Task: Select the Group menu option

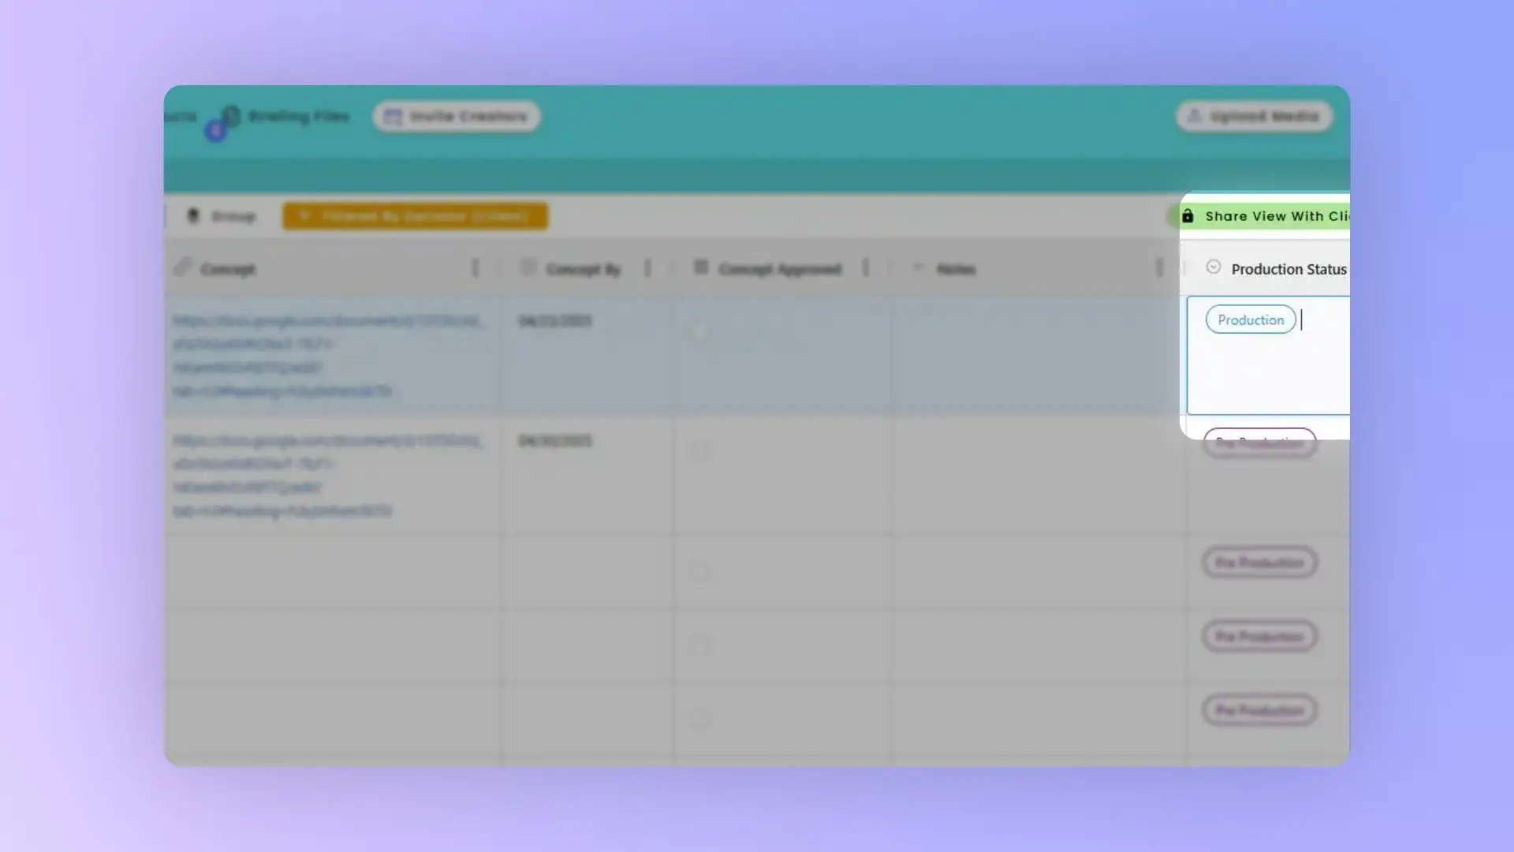Action: tap(234, 215)
